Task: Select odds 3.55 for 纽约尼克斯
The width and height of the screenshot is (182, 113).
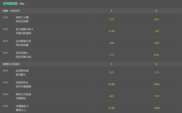Action: (x=157, y=19)
